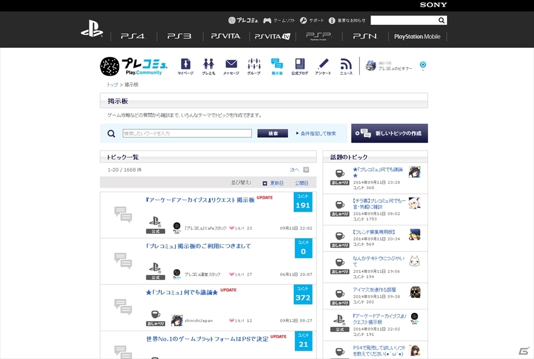Open 『アーケードアーカイブス』リクエスト掲示板 topic
This screenshot has height=359, width=534.
pos(200,200)
